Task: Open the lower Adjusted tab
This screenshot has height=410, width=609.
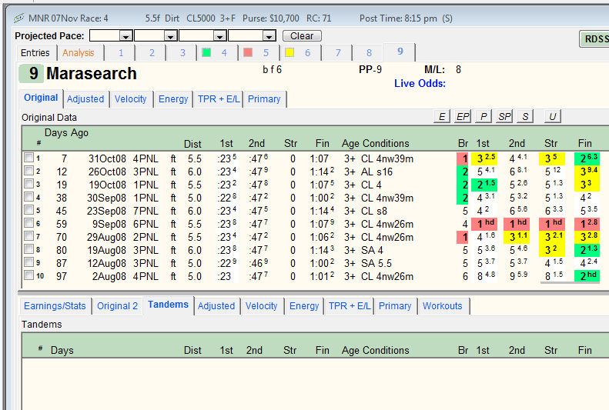Action: 216,306
